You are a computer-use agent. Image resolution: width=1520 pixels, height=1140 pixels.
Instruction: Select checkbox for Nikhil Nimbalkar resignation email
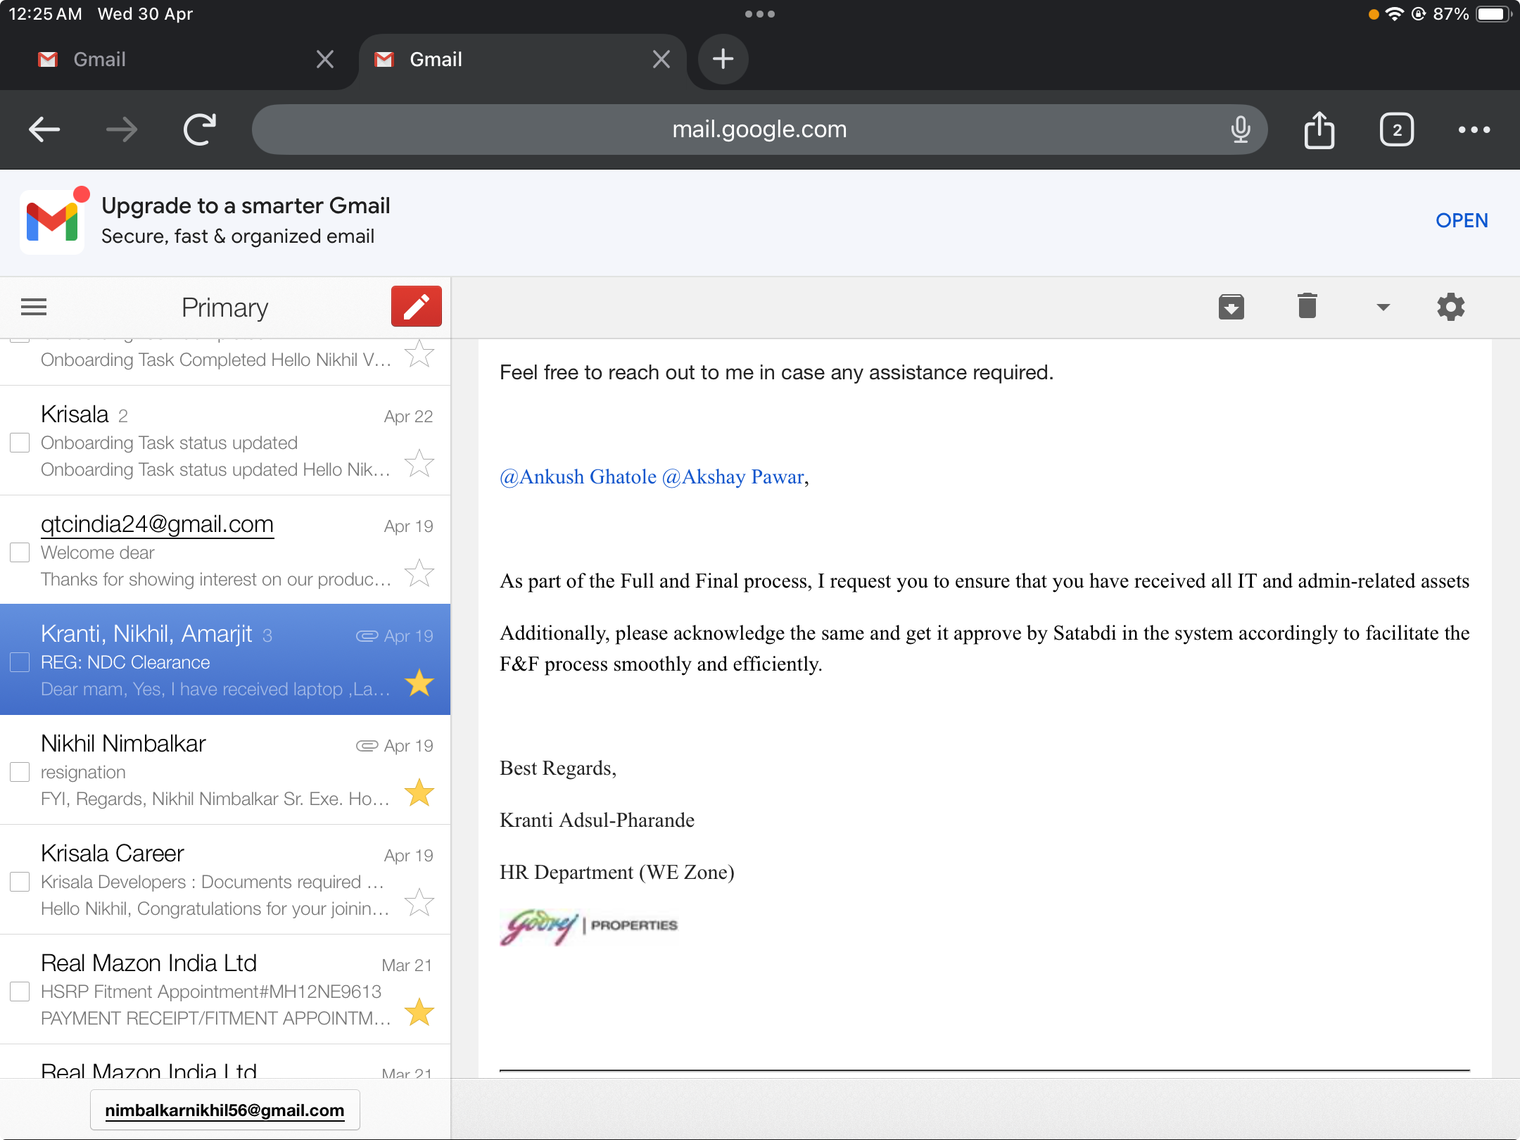[20, 772]
